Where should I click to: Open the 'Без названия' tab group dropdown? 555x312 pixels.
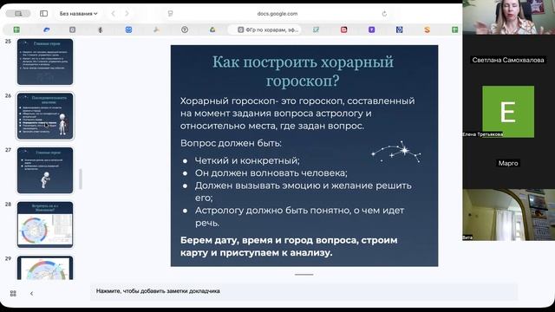[78, 14]
